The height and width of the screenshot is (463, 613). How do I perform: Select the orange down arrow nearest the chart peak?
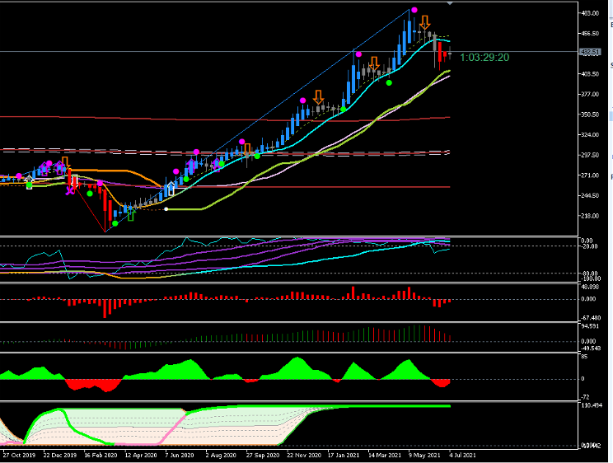pos(424,23)
